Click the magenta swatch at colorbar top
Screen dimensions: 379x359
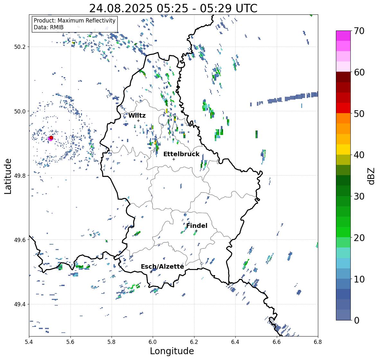(343, 36)
